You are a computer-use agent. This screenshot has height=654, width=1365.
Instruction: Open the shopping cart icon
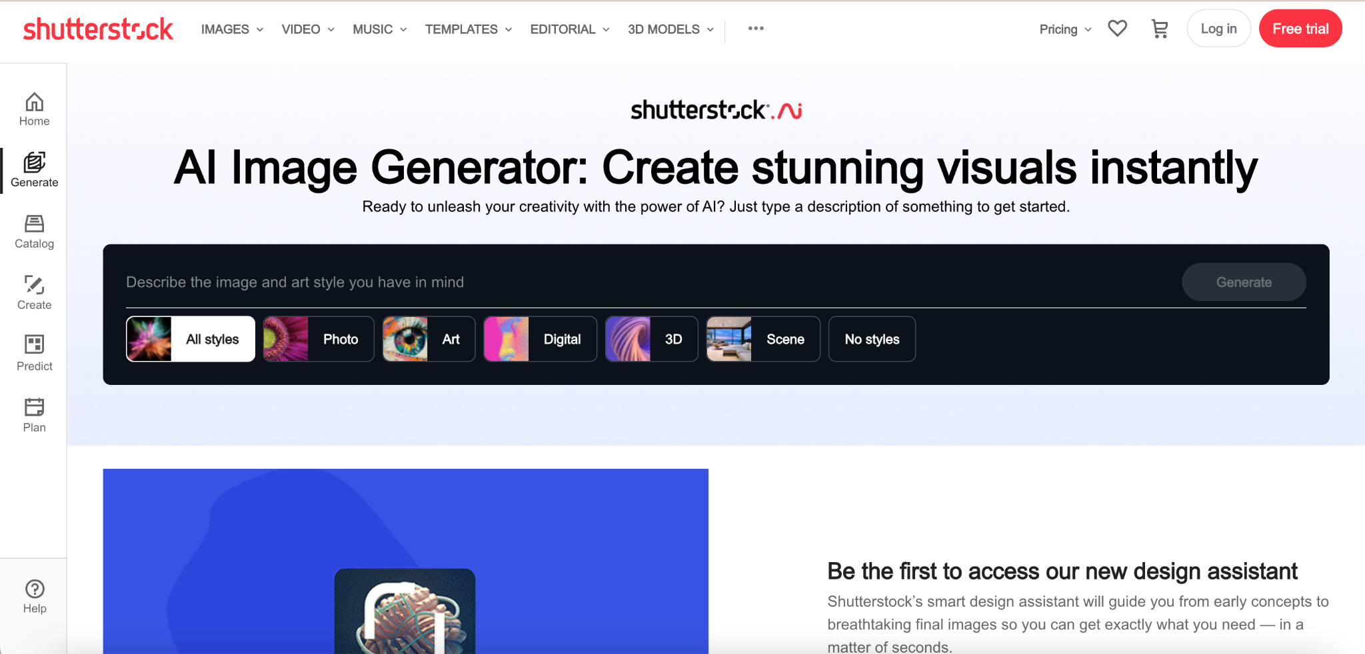[1160, 29]
